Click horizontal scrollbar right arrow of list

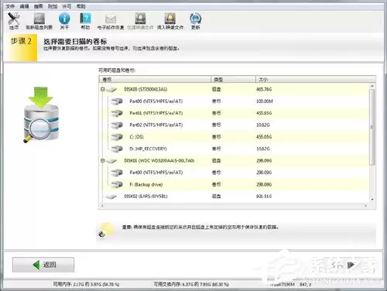pyautogui.click(x=366, y=206)
